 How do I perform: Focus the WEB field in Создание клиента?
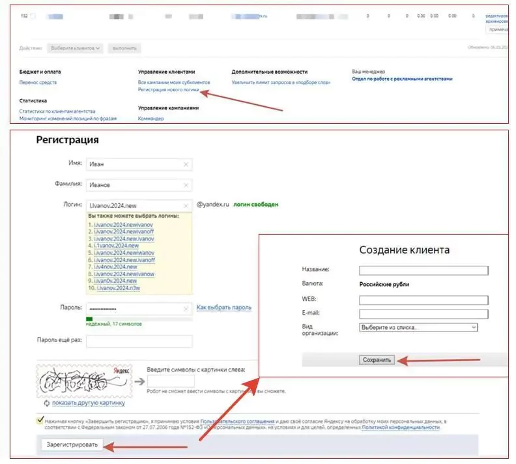[423, 300]
